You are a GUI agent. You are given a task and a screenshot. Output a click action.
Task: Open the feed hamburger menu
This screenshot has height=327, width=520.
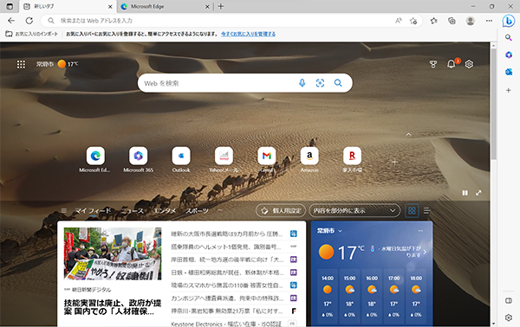[64, 210]
